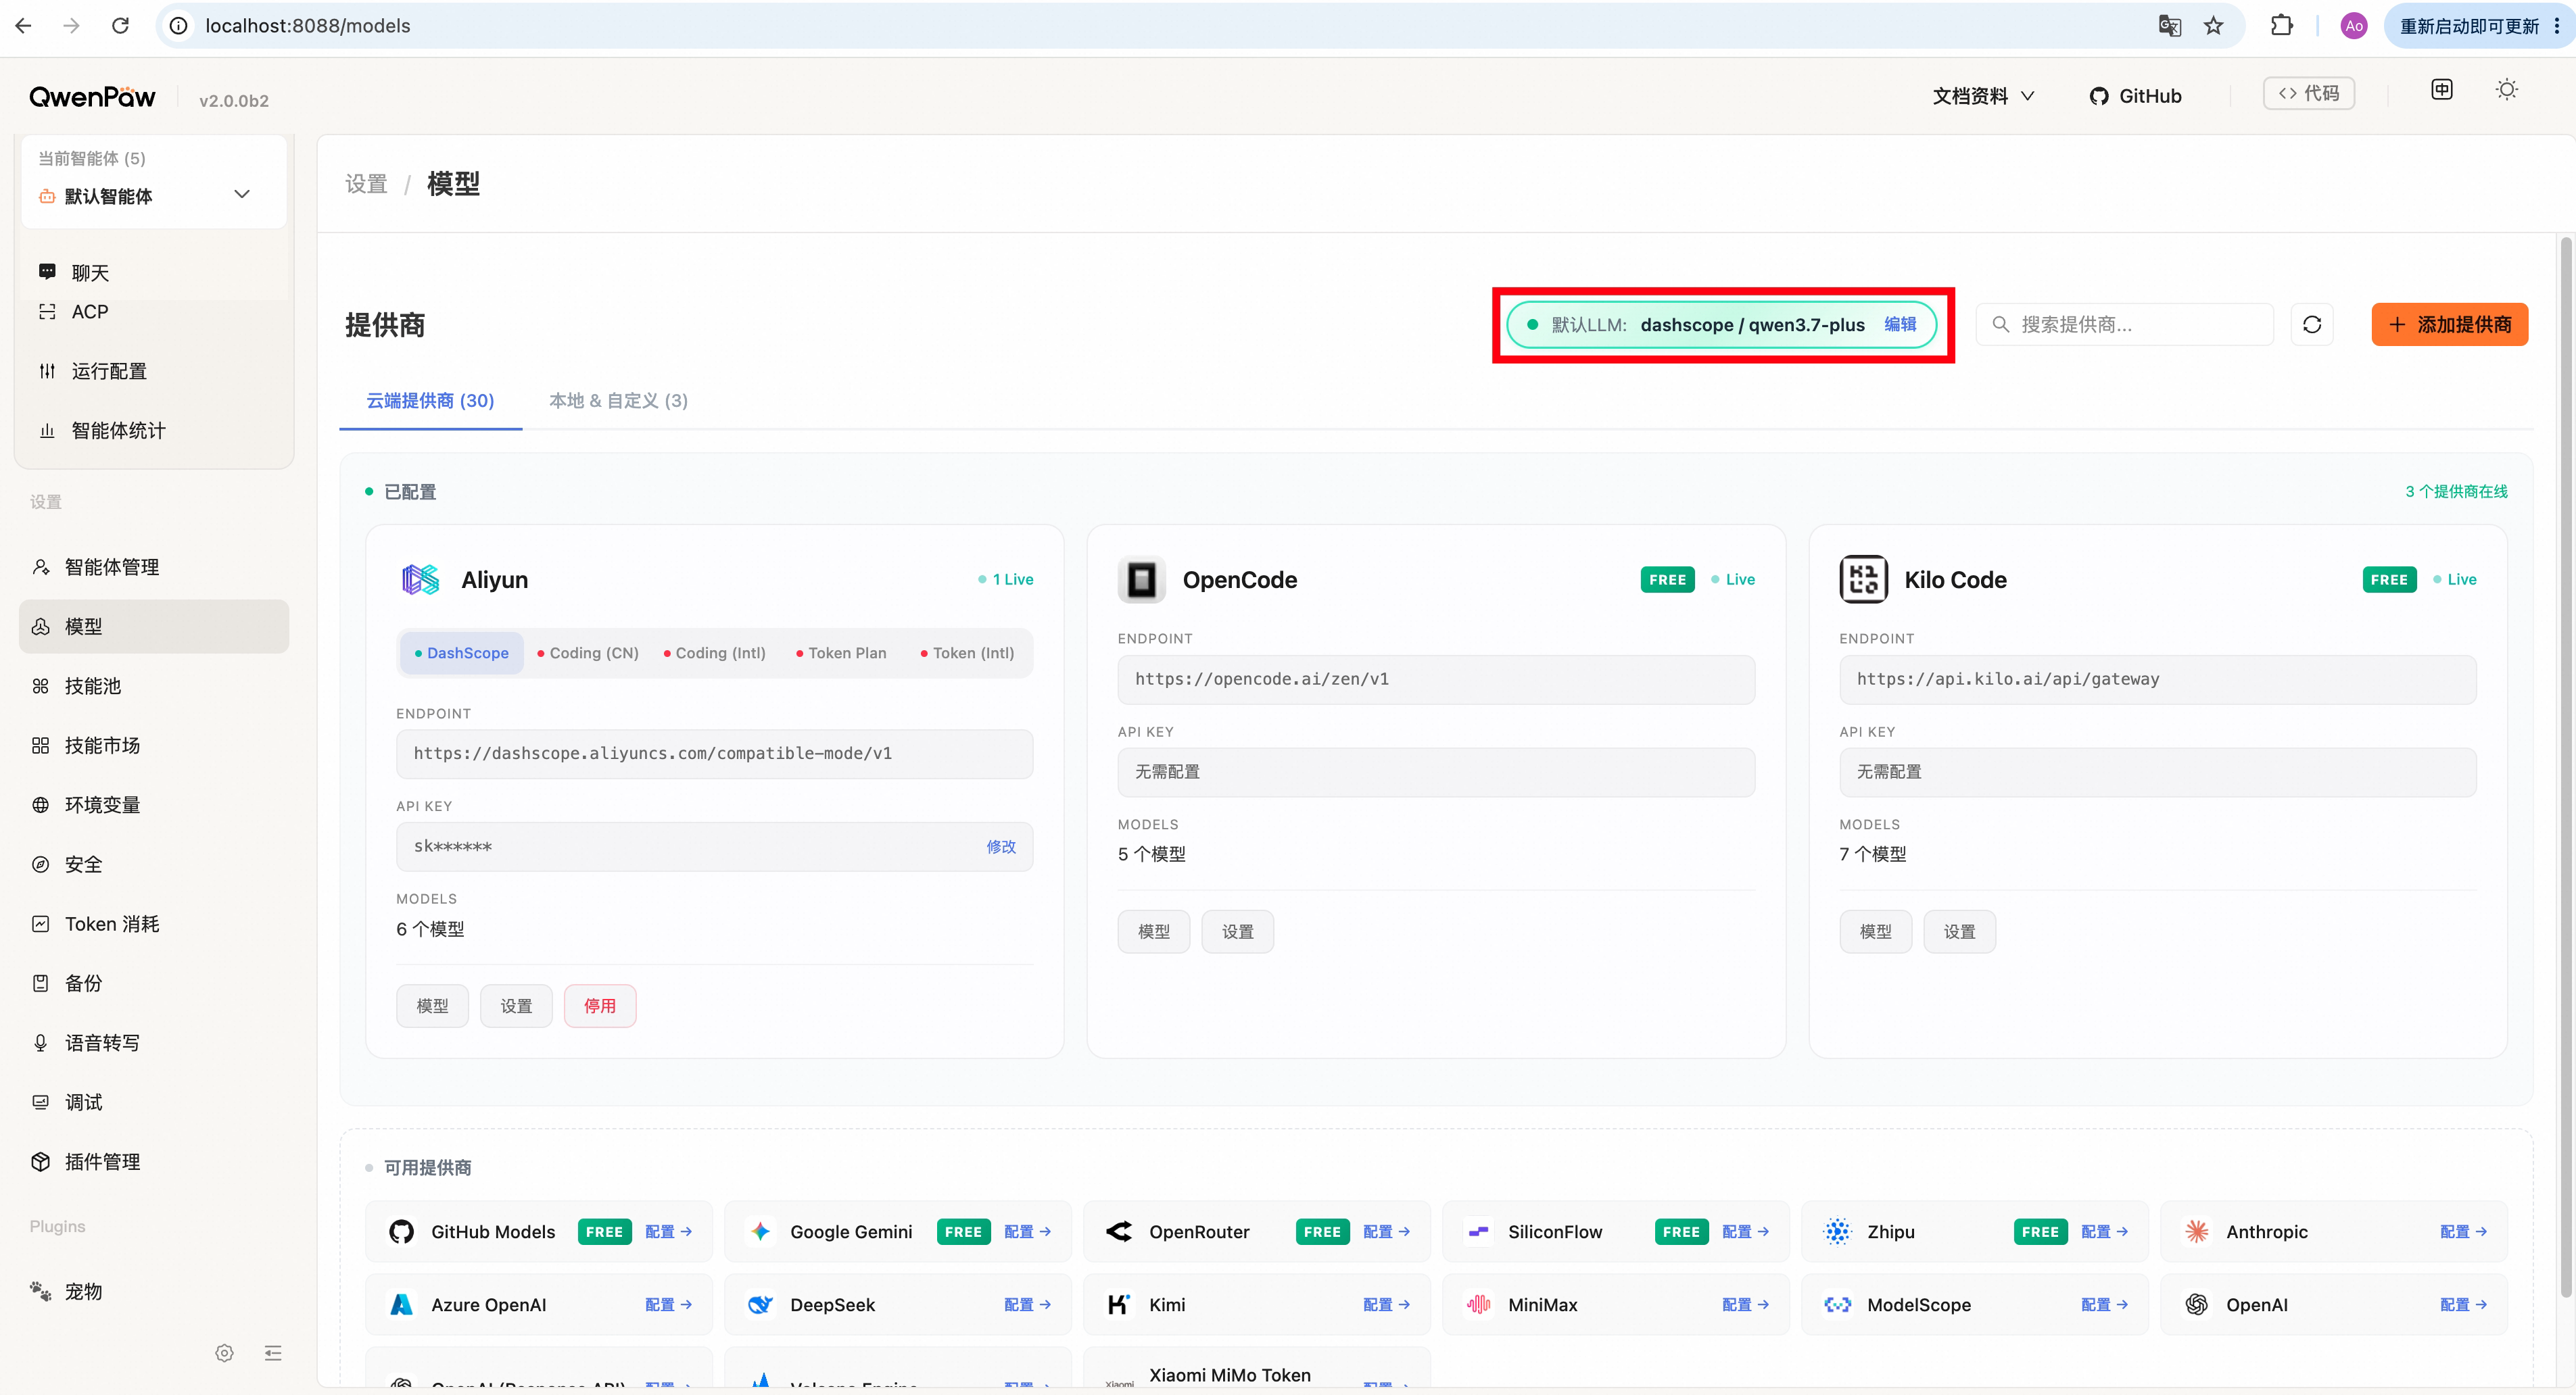Click the Anthropic logo icon
Viewport: 2576px width, 1395px height.
point(2197,1232)
